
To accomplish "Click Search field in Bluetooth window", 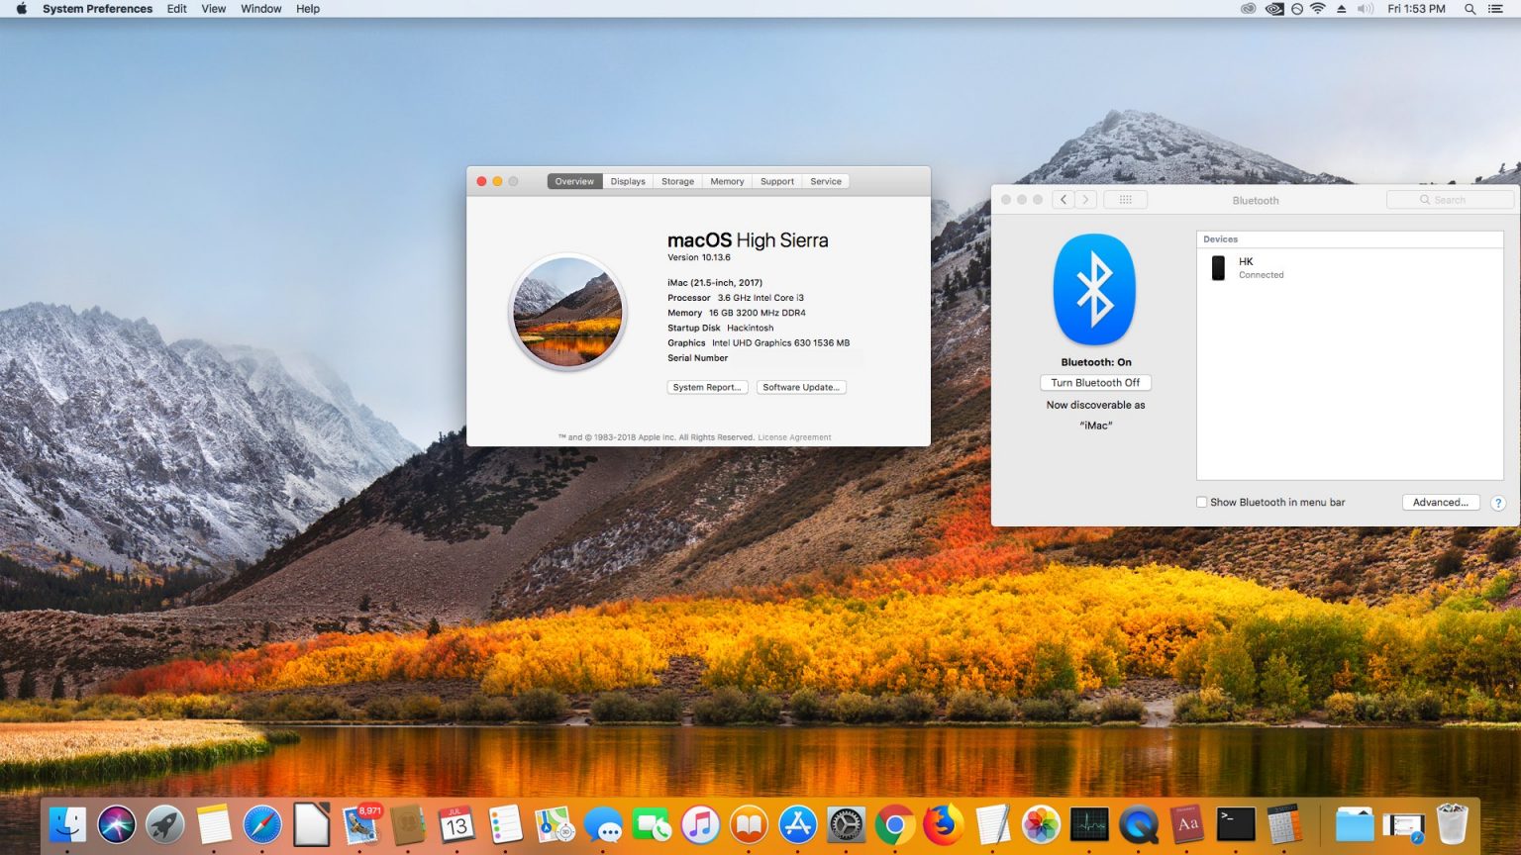I will click(x=1451, y=200).
